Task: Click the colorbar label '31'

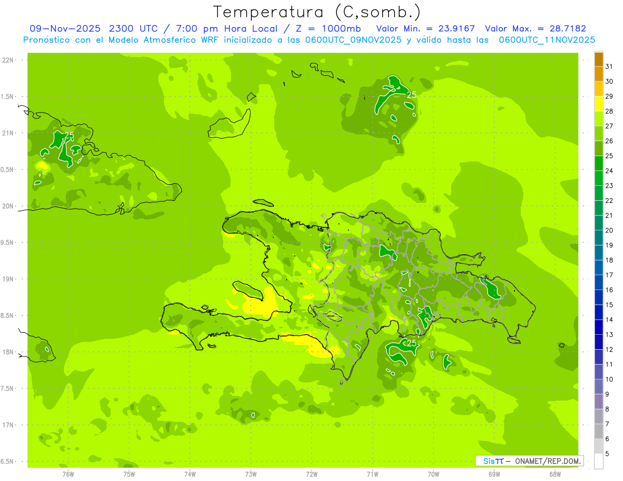Action: pyautogui.click(x=609, y=66)
